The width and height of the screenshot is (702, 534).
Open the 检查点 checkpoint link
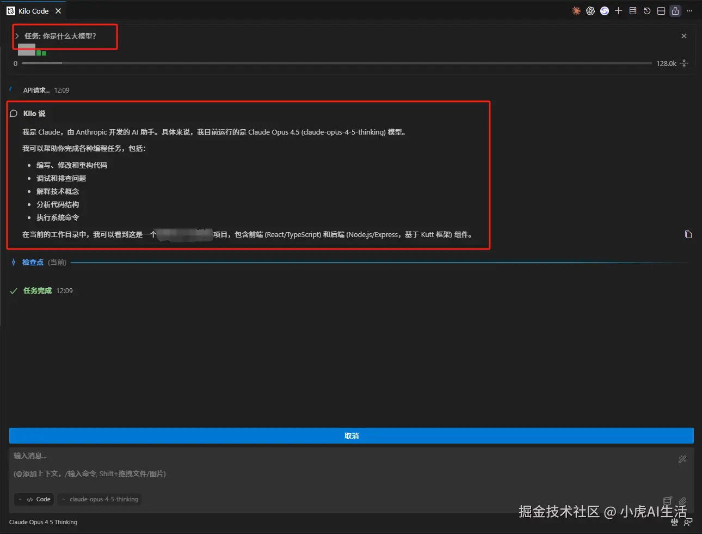[33, 262]
